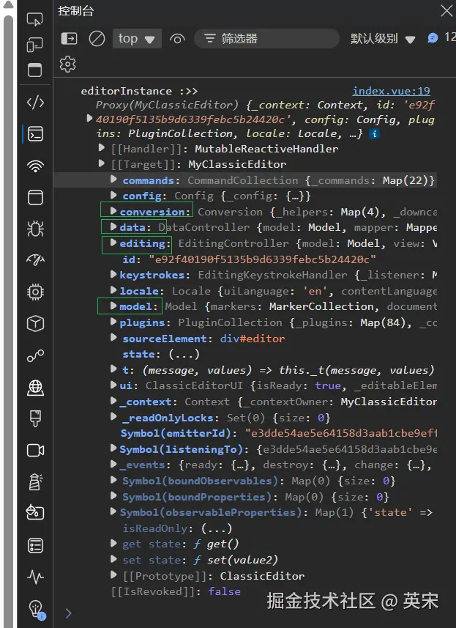
Task: Expand Symbol(observableProperties) map
Action: pyautogui.click(x=113, y=511)
